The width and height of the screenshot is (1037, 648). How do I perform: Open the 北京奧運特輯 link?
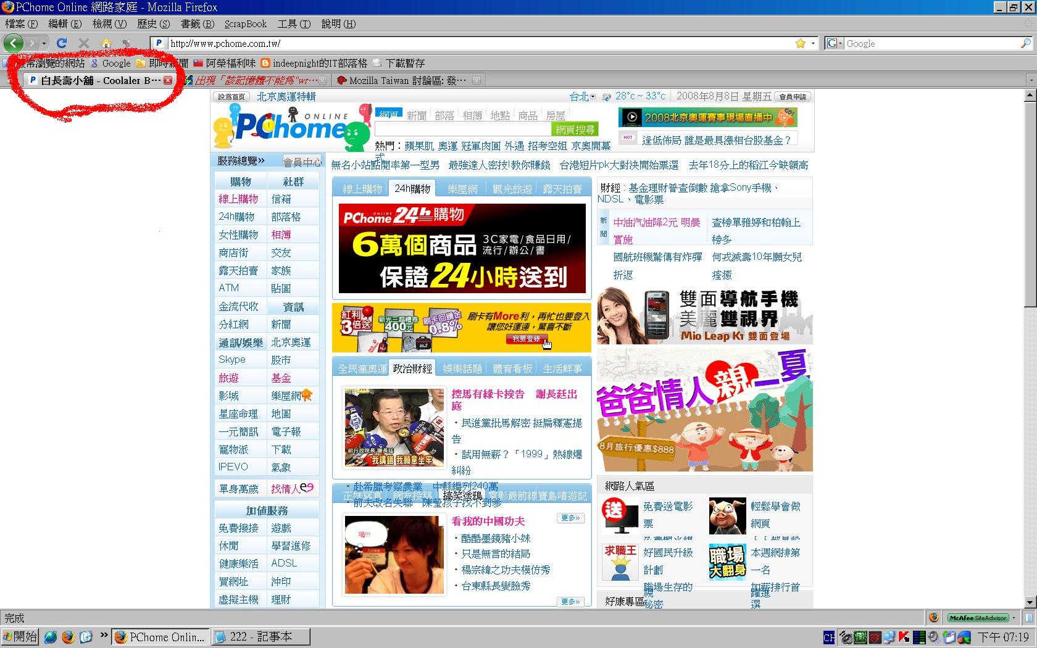pyautogui.click(x=286, y=96)
